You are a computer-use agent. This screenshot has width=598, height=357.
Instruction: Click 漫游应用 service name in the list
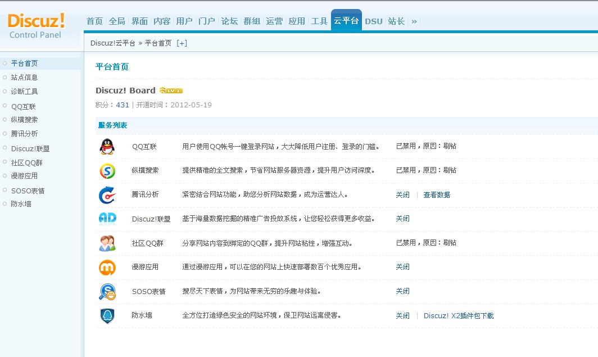pyautogui.click(x=145, y=267)
